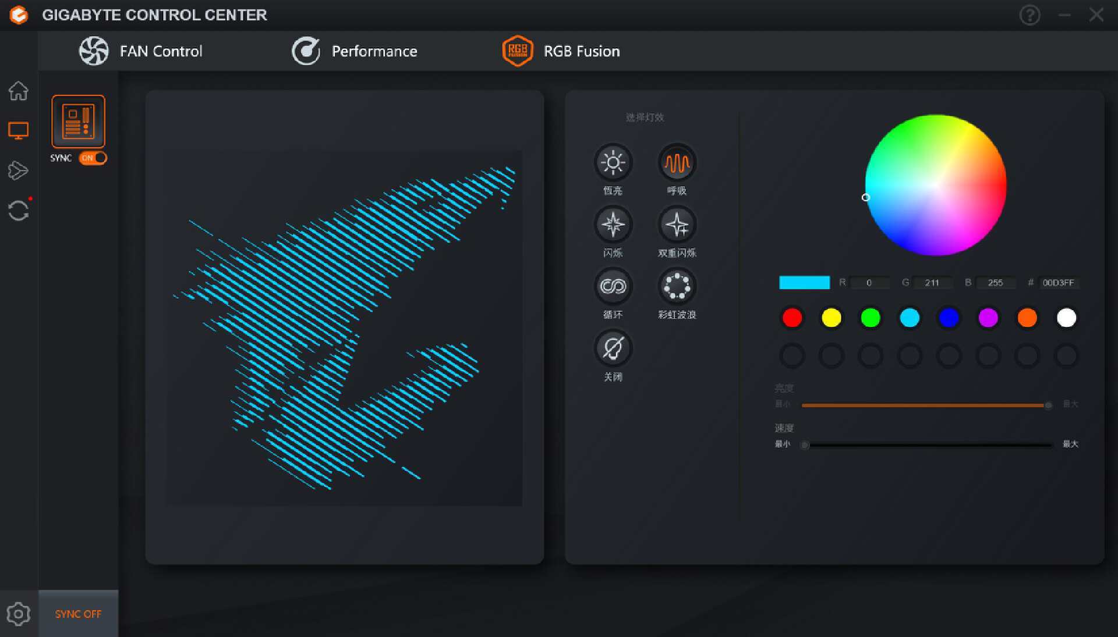
Task: Select the color cycle 循环 effect
Action: (x=613, y=286)
